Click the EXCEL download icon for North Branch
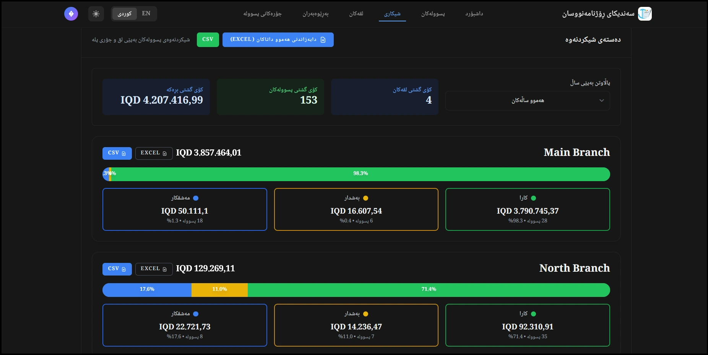708x355 pixels. [x=165, y=269]
